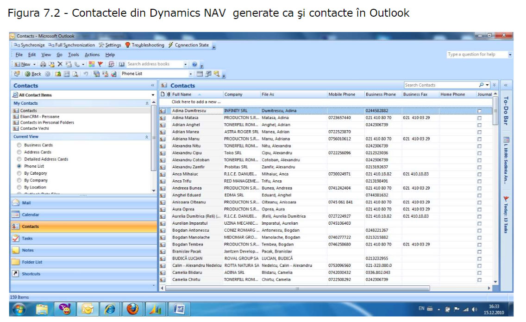This screenshot has width=526, height=322.
Task: Click the Print icon in the toolbar
Action: click(43, 64)
